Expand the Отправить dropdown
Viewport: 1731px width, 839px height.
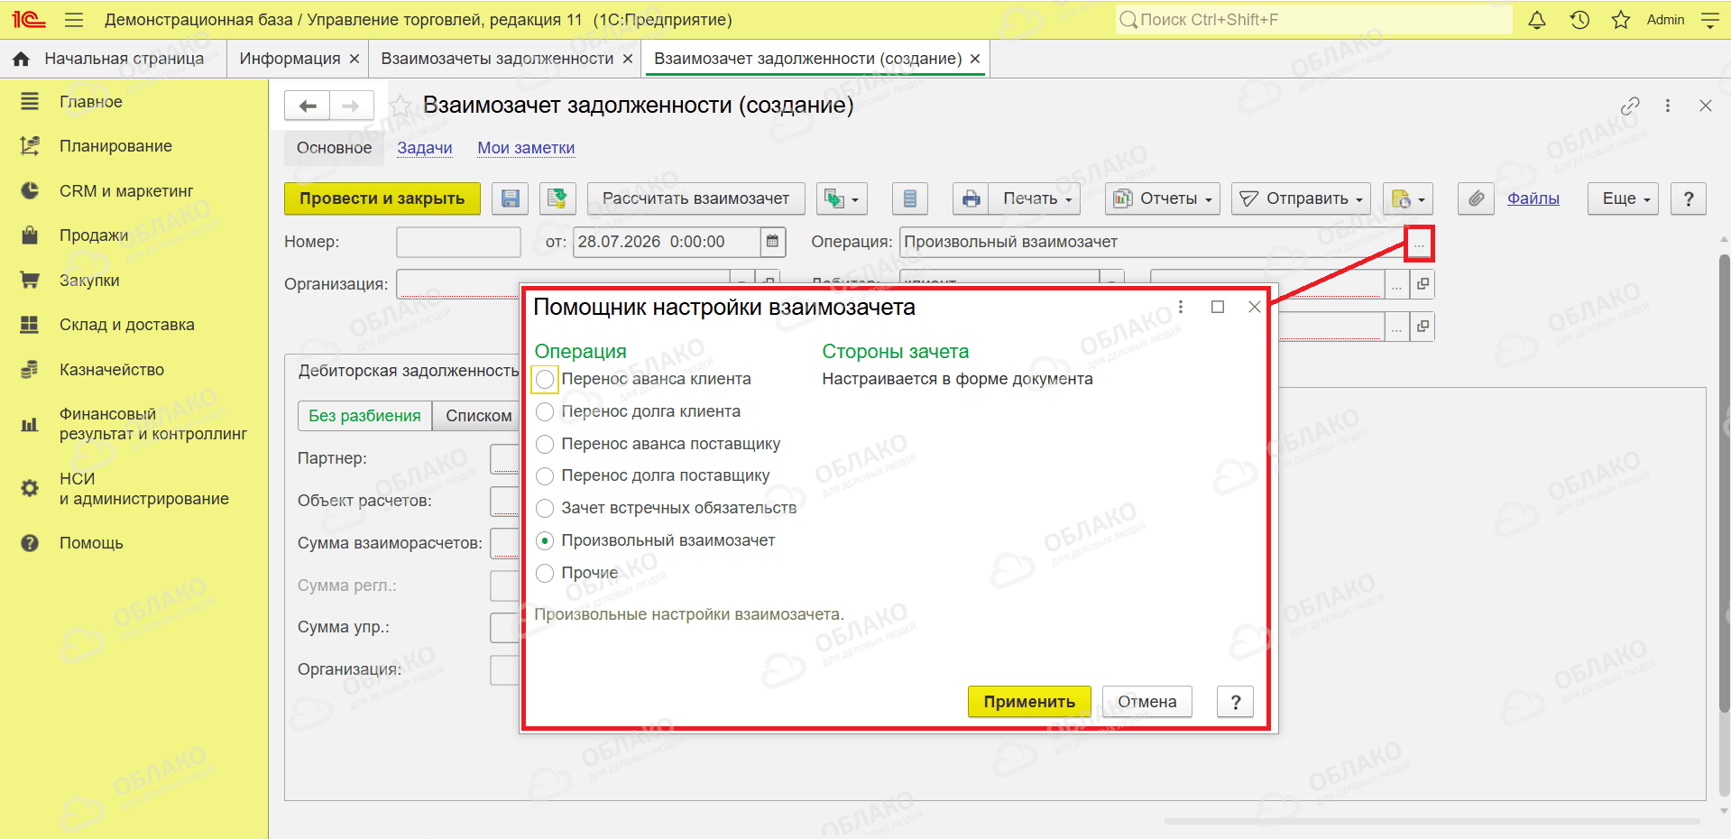pyautogui.click(x=1301, y=198)
